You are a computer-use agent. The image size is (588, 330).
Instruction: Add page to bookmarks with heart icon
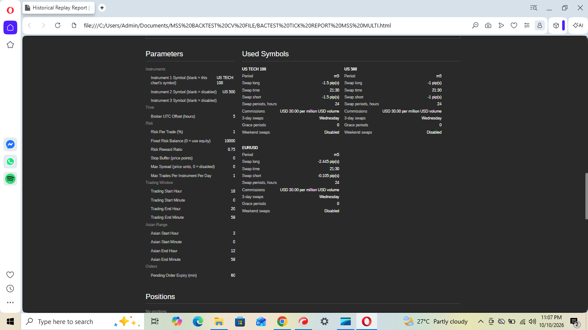coord(514,25)
